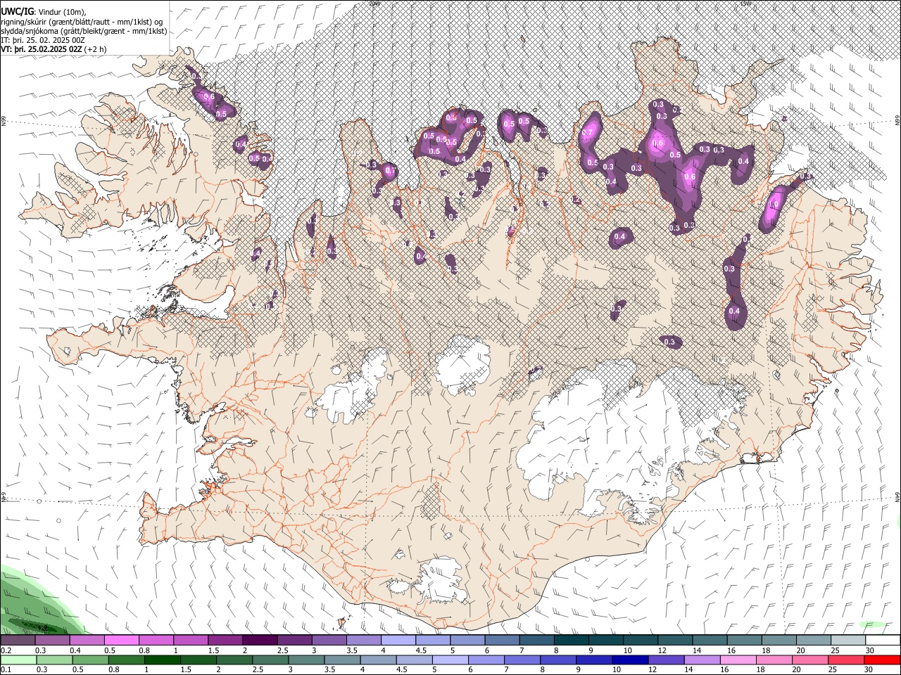The width and height of the screenshot is (901, 675).
Task: Click the 66N latitude label on right edge
Action: 897,121
